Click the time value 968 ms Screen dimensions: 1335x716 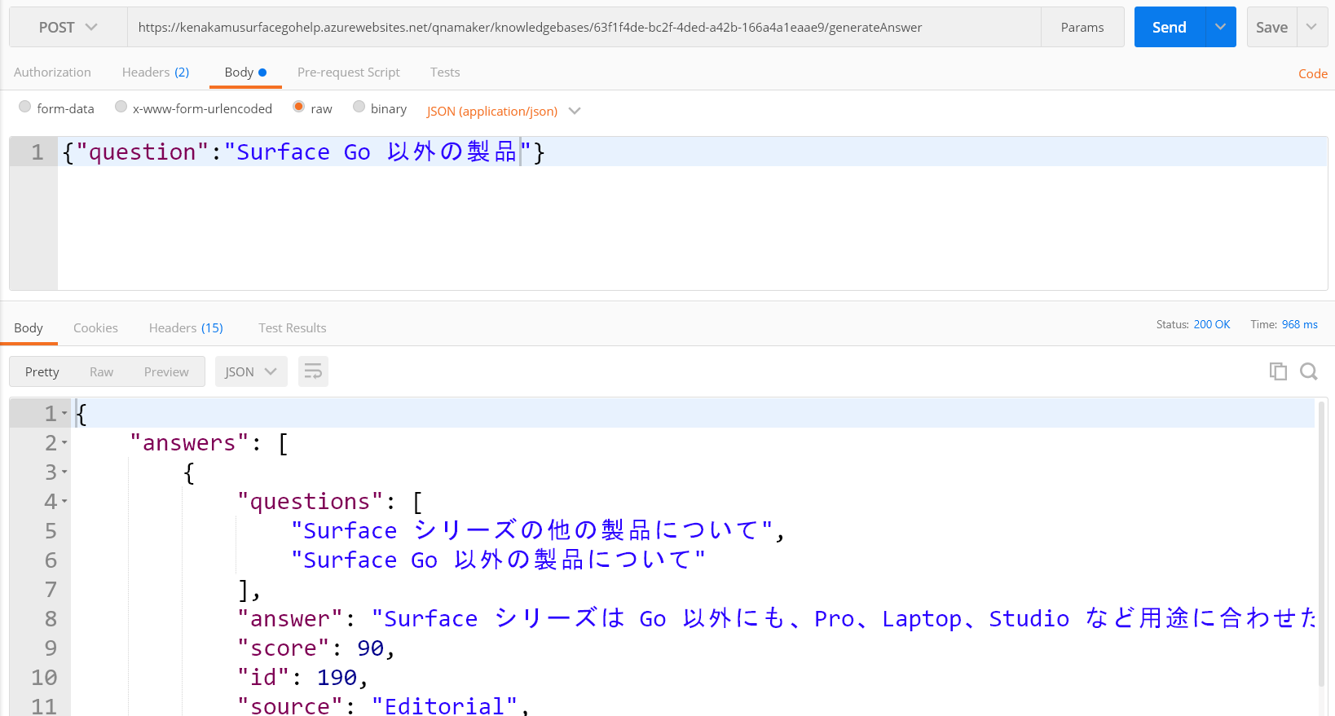click(x=1300, y=324)
